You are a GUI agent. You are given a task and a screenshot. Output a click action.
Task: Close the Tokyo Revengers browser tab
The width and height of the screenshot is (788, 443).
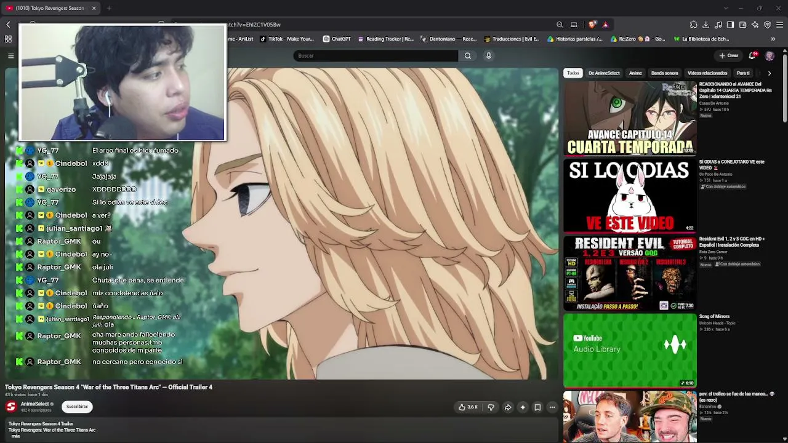pos(94,8)
